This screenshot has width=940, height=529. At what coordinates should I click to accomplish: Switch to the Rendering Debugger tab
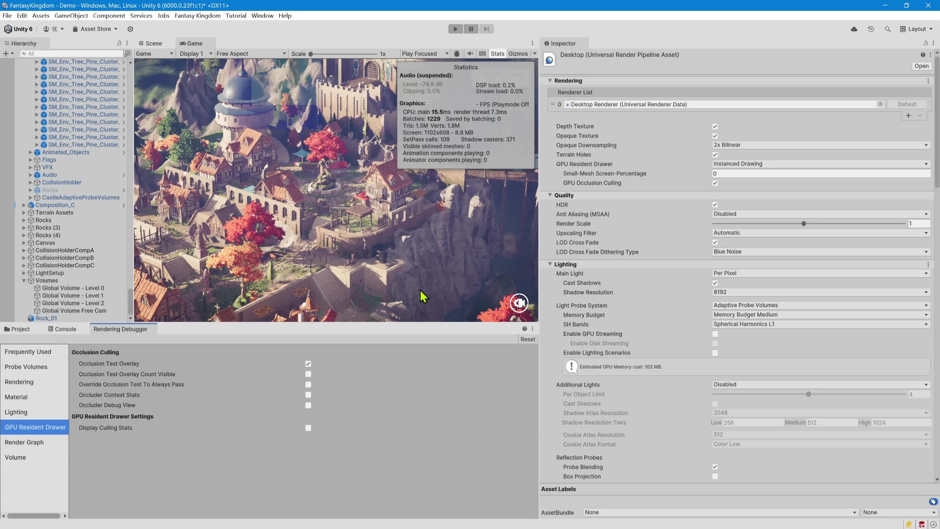[120, 329]
